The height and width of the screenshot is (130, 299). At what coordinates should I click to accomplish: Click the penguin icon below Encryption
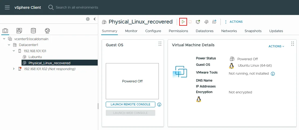pos(199,99)
